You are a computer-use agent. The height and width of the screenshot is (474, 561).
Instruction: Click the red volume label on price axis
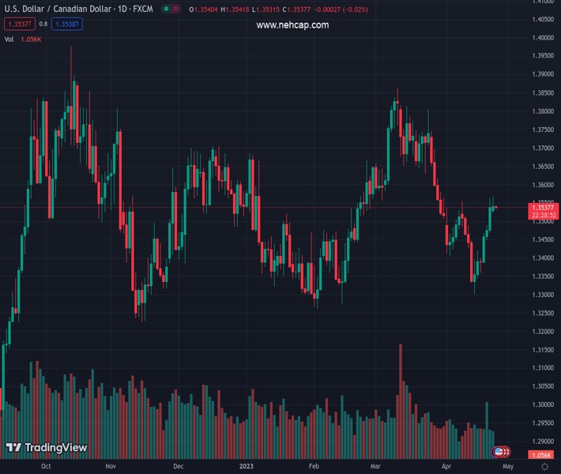click(542, 456)
